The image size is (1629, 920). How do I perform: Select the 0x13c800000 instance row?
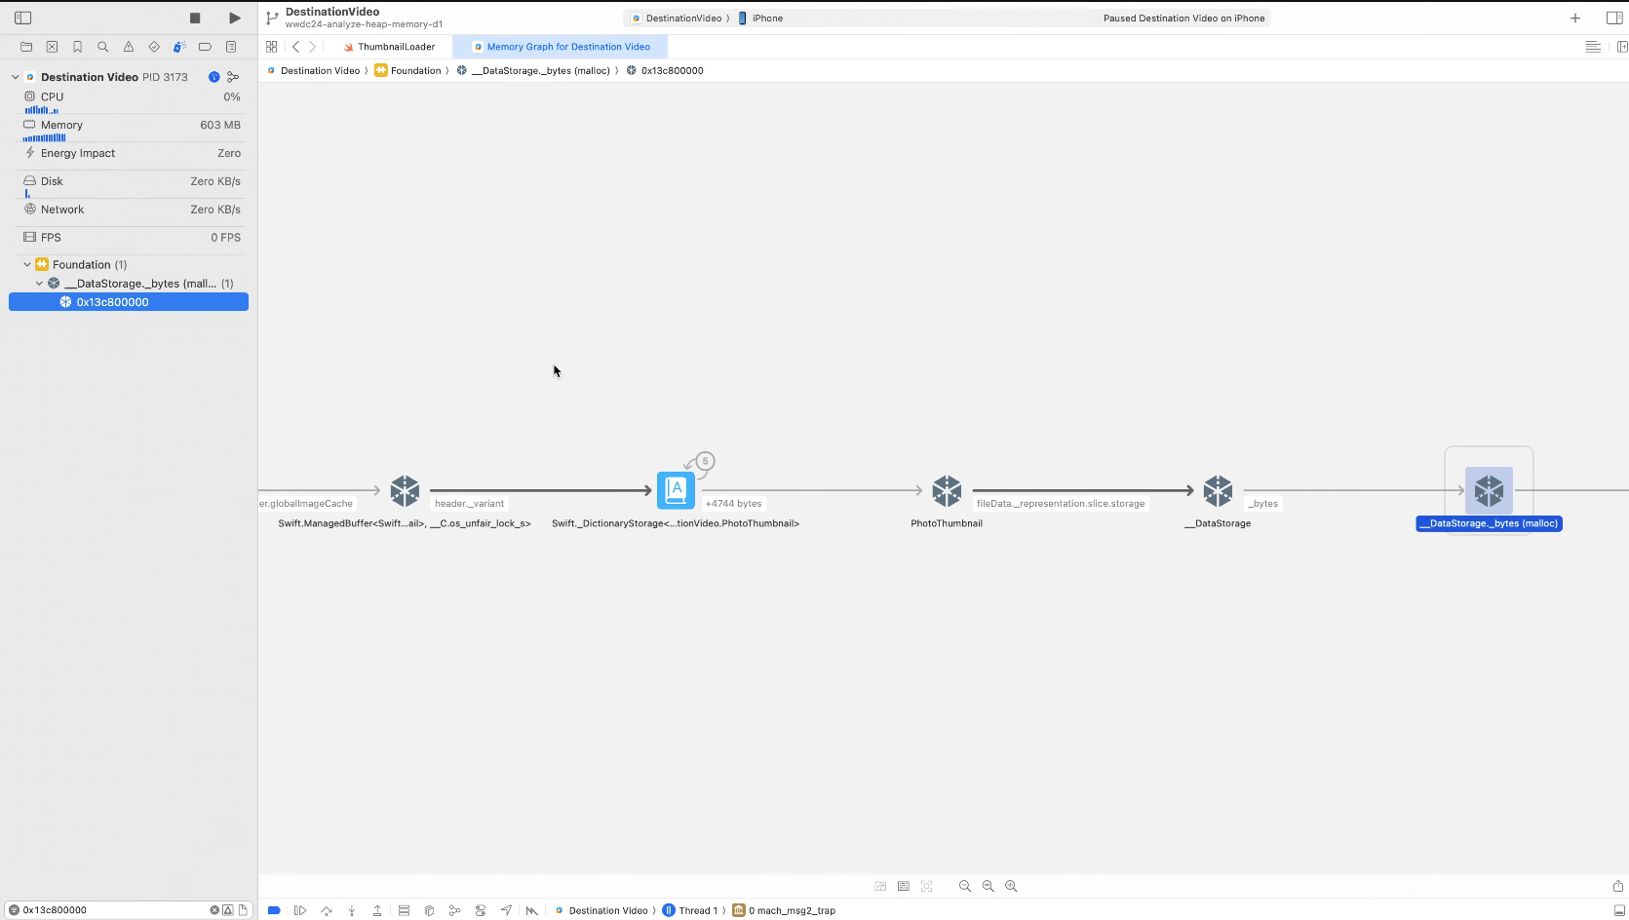tap(129, 302)
